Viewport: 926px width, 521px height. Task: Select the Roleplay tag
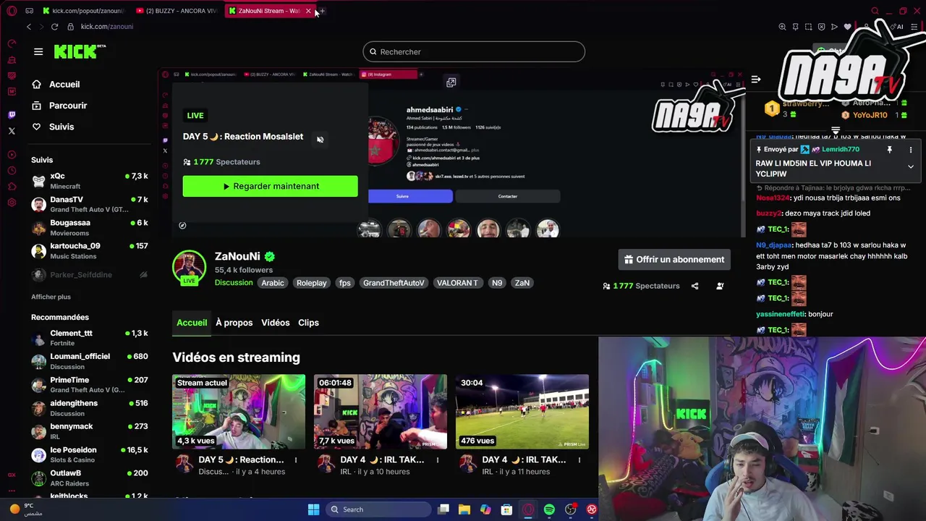pyautogui.click(x=312, y=283)
